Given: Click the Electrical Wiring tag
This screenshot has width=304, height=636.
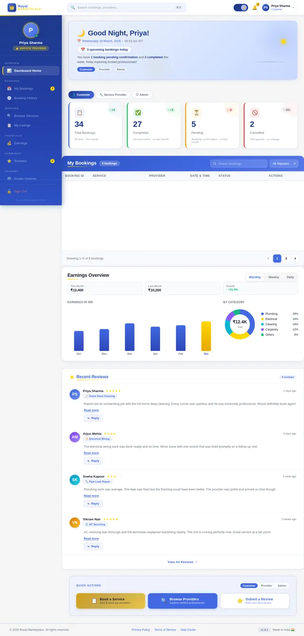Looking at the screenshot, I should pos(97,439).
